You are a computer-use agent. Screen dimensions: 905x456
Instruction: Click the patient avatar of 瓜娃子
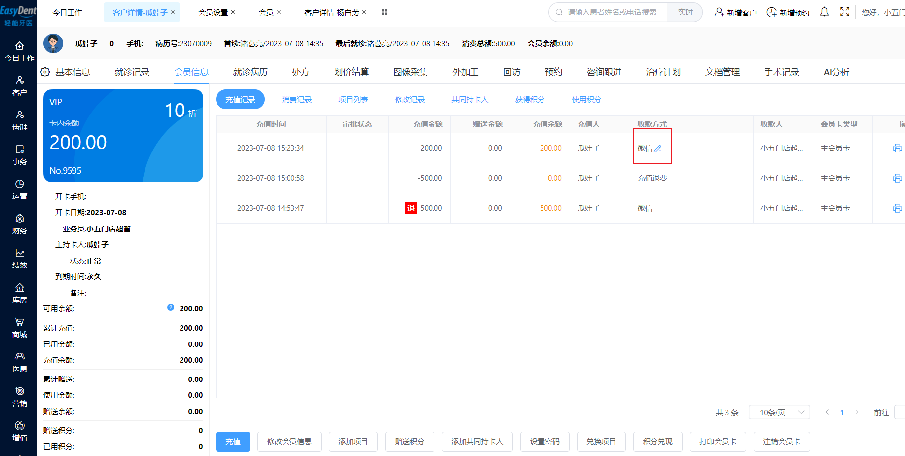(53, 43)
